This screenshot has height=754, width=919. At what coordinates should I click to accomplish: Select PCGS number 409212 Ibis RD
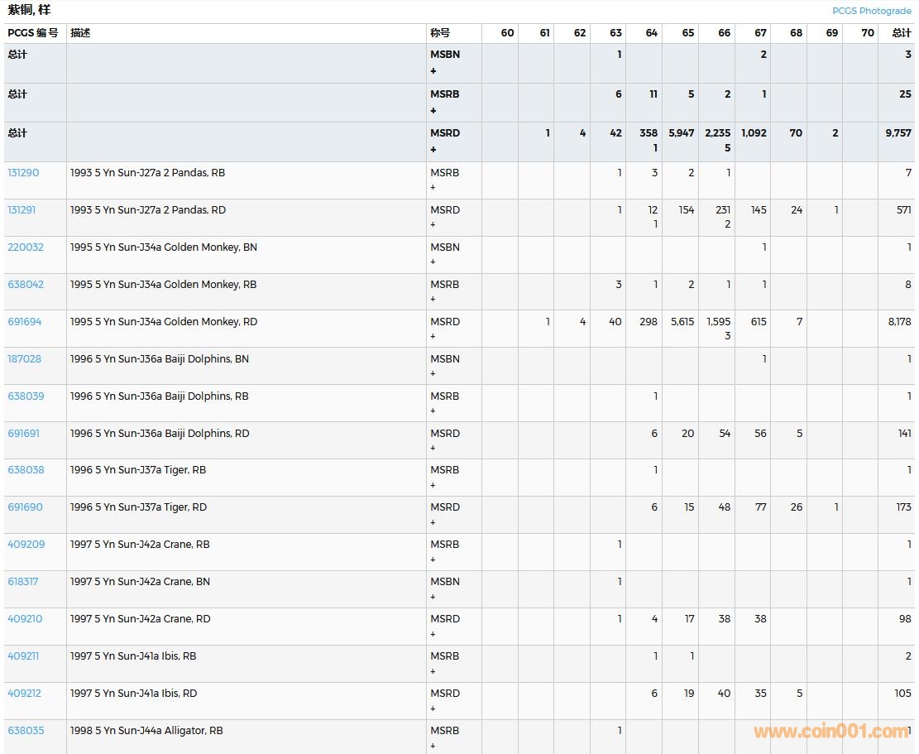[25, 694]
